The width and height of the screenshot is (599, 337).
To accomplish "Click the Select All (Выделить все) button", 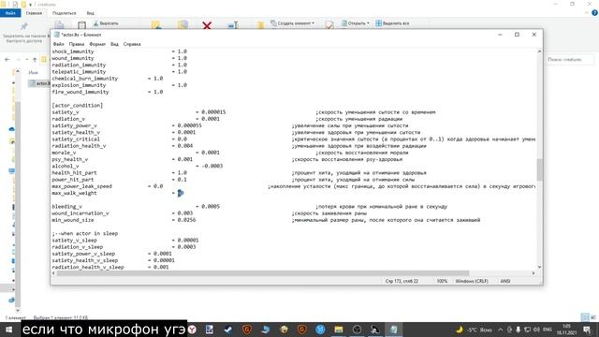I will 392,23.
